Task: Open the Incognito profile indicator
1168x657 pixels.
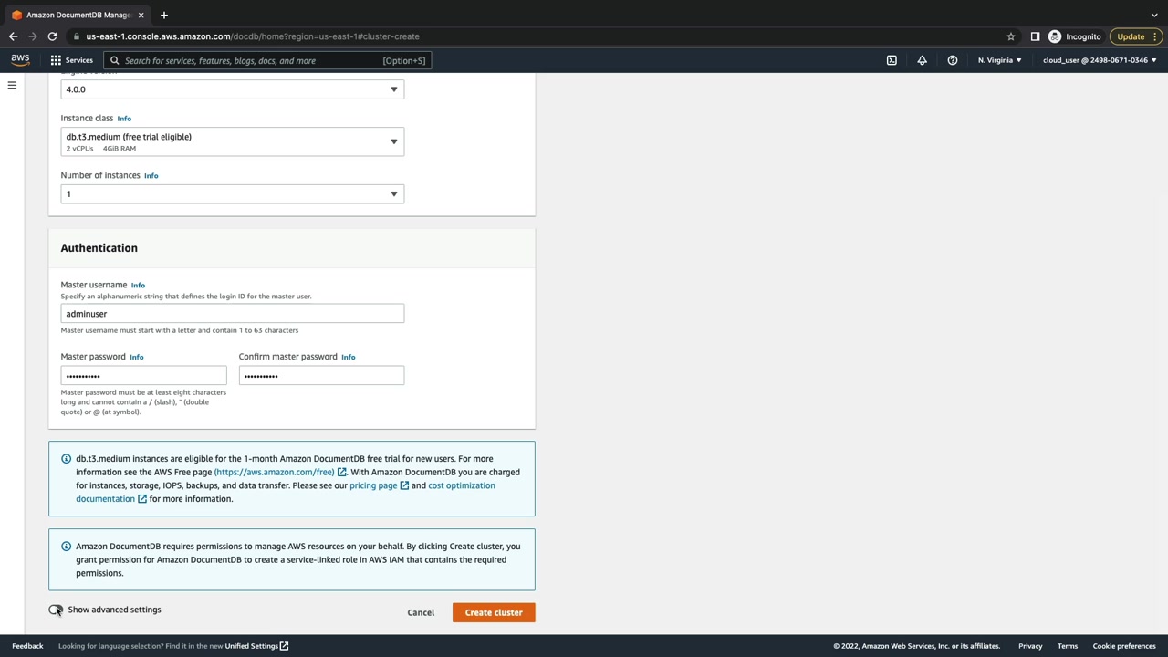Action: tap(1075, 36)
